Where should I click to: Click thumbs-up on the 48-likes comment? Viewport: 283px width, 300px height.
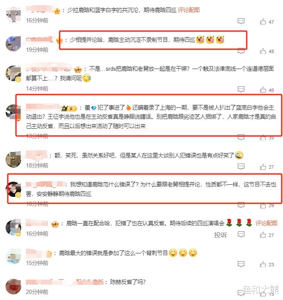(263, 51)
